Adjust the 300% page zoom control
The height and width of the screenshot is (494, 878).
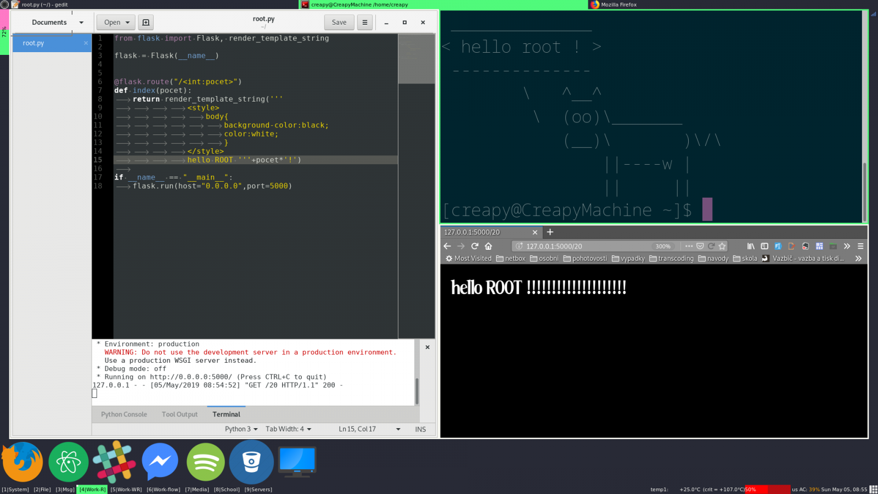tap(663, 246)
